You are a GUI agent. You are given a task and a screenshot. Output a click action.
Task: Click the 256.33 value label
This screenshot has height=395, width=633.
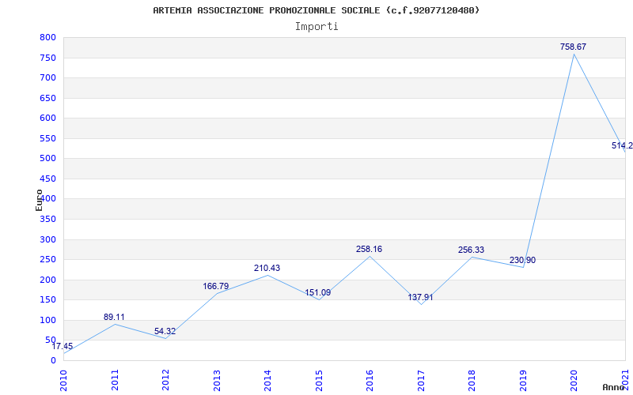(x=471, y=250)
